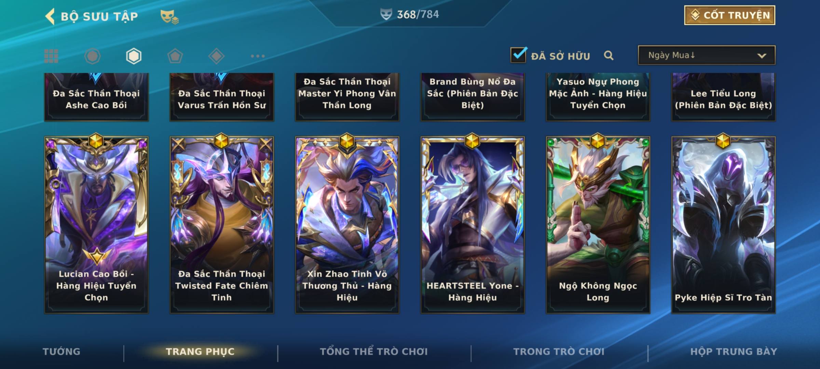
Task: Click the Cốt Truyện button
Action: pos(729,15)
